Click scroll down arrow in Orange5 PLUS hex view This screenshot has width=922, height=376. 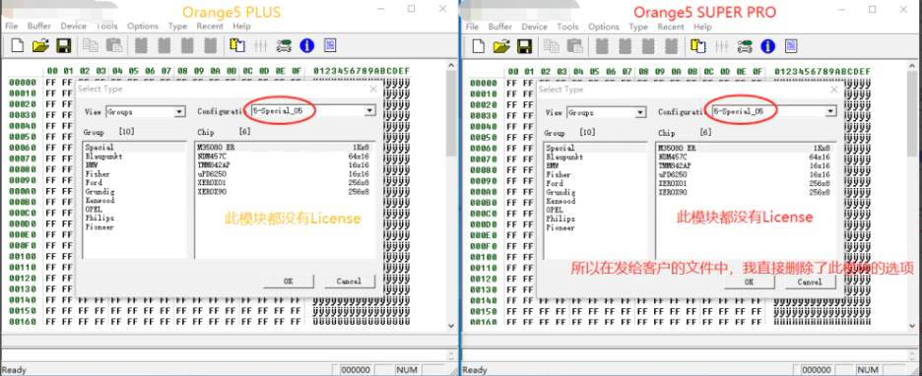point(451,325)
